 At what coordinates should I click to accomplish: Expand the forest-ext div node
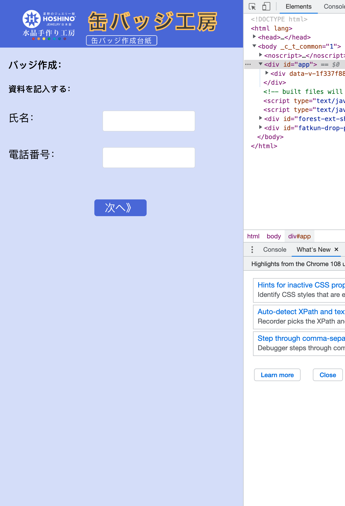point(261,118)
